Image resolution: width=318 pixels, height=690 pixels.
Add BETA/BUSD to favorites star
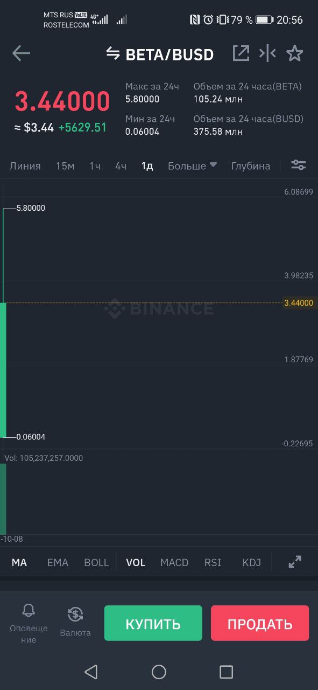tap(294, 53)
